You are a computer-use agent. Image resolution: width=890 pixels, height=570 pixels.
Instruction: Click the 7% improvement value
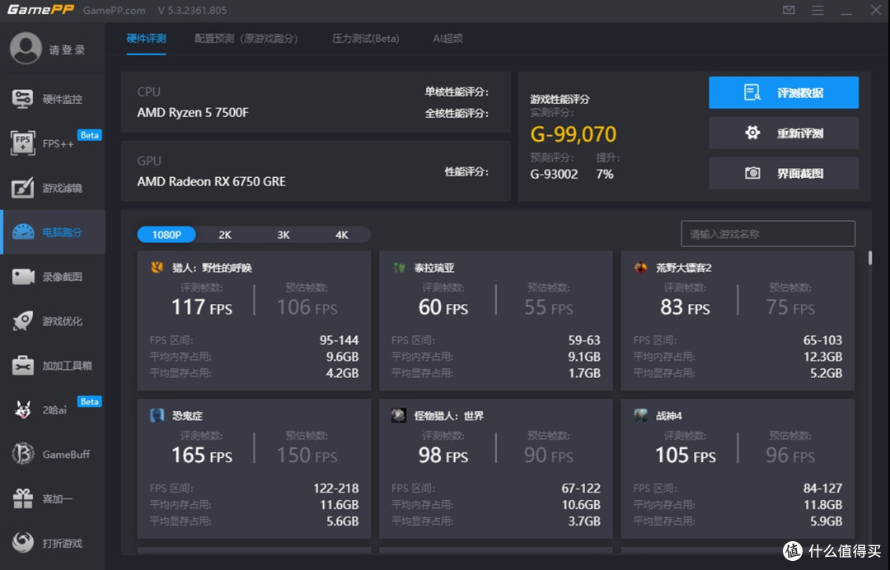click(x=605, y=174)
